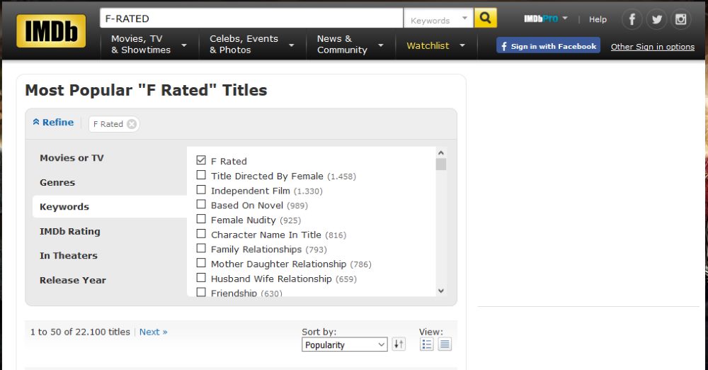The height and width of the screenshot is (370, 708).
Task: Open the IMDb Instagram page icon
Action: click(x=681, y=19)
